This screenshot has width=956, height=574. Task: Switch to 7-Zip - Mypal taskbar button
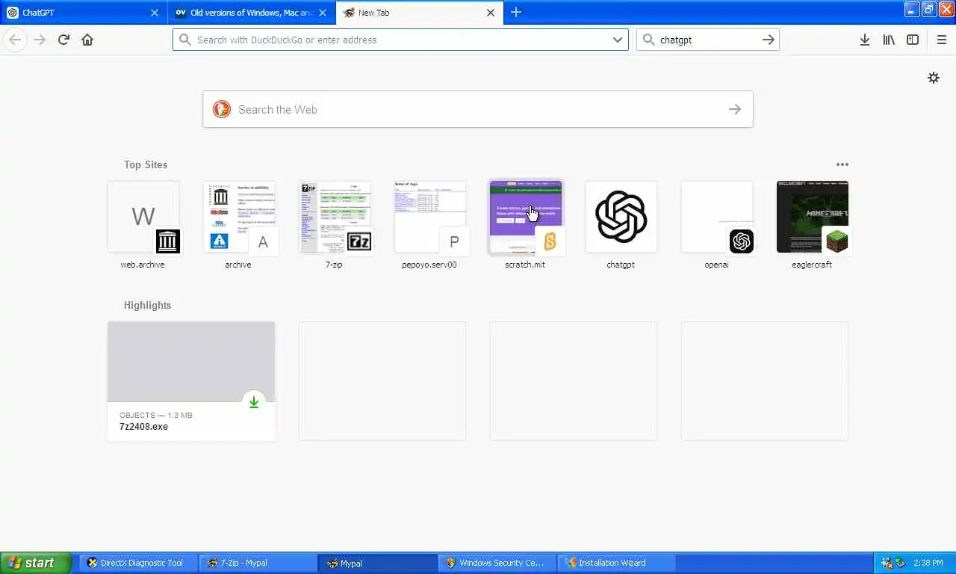258,563
